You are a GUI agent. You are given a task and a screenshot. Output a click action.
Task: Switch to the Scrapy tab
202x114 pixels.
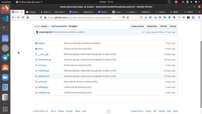[32, 12]
